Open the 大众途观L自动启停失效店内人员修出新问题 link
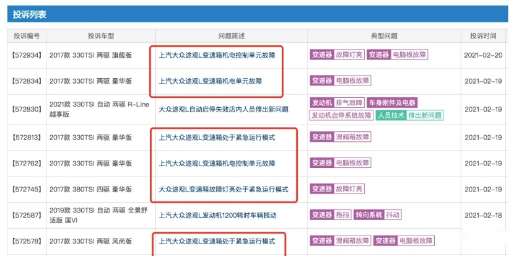Viewport: 514px width, 256px height. coord(224,109)
